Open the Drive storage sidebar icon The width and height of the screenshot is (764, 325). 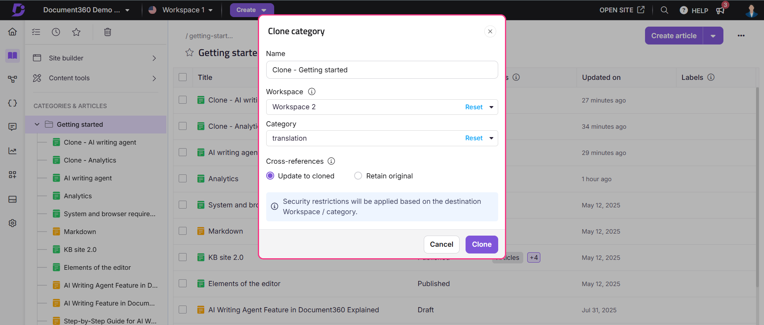tap(13, 199)
